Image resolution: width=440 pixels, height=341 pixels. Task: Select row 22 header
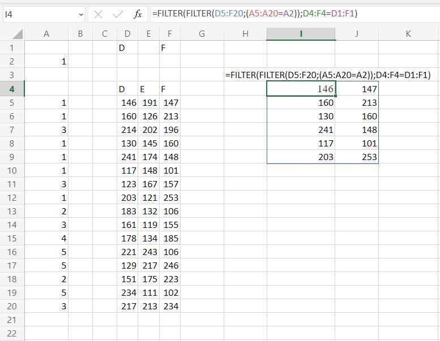pos(12,333)
